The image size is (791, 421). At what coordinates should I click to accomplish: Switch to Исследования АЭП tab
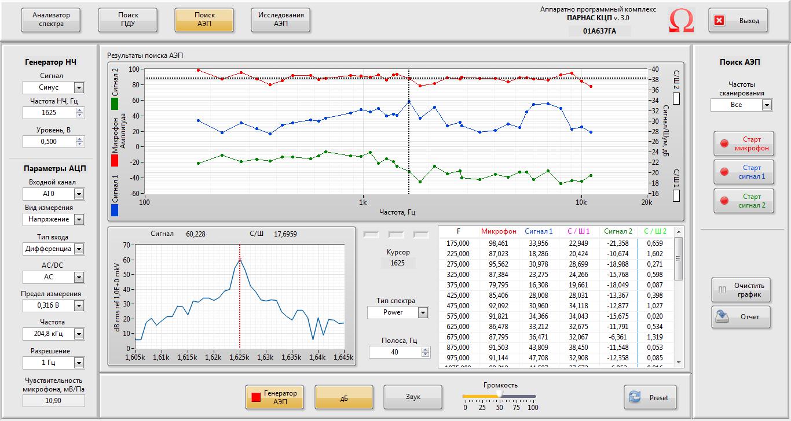pyautogui.click(x=281, y=20)
